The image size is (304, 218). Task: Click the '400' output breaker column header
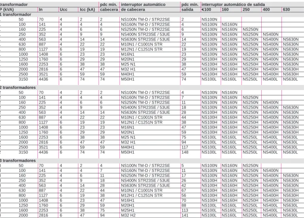266,9
